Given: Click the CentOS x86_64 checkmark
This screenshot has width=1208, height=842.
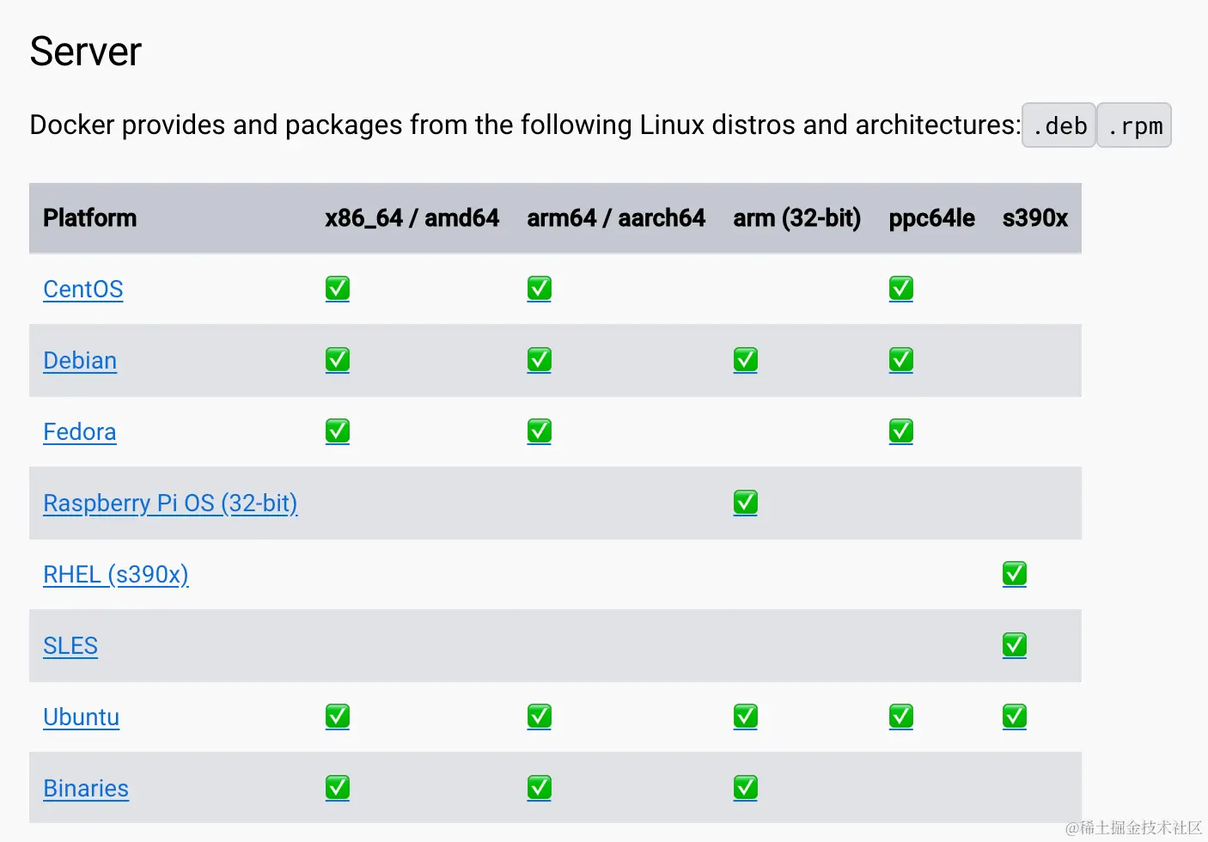Looking at the screenshot, I should click(338, 289).
